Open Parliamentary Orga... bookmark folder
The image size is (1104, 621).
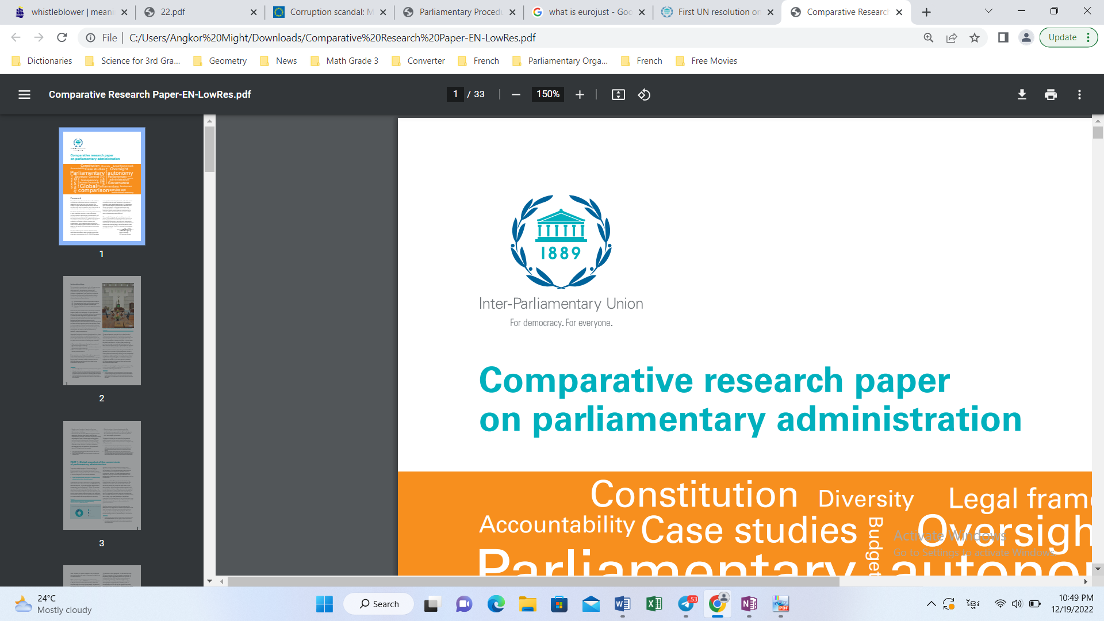click(560, 61)
